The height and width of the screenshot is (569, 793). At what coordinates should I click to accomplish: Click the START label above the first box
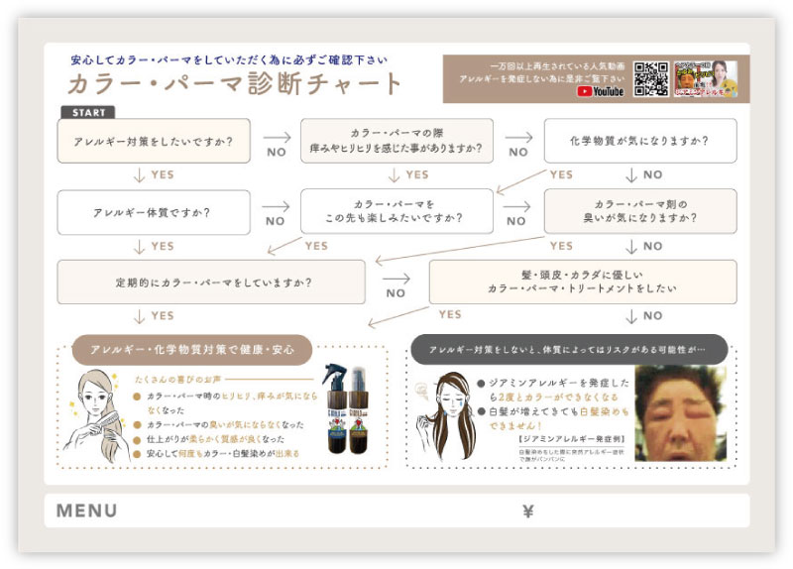88,112
